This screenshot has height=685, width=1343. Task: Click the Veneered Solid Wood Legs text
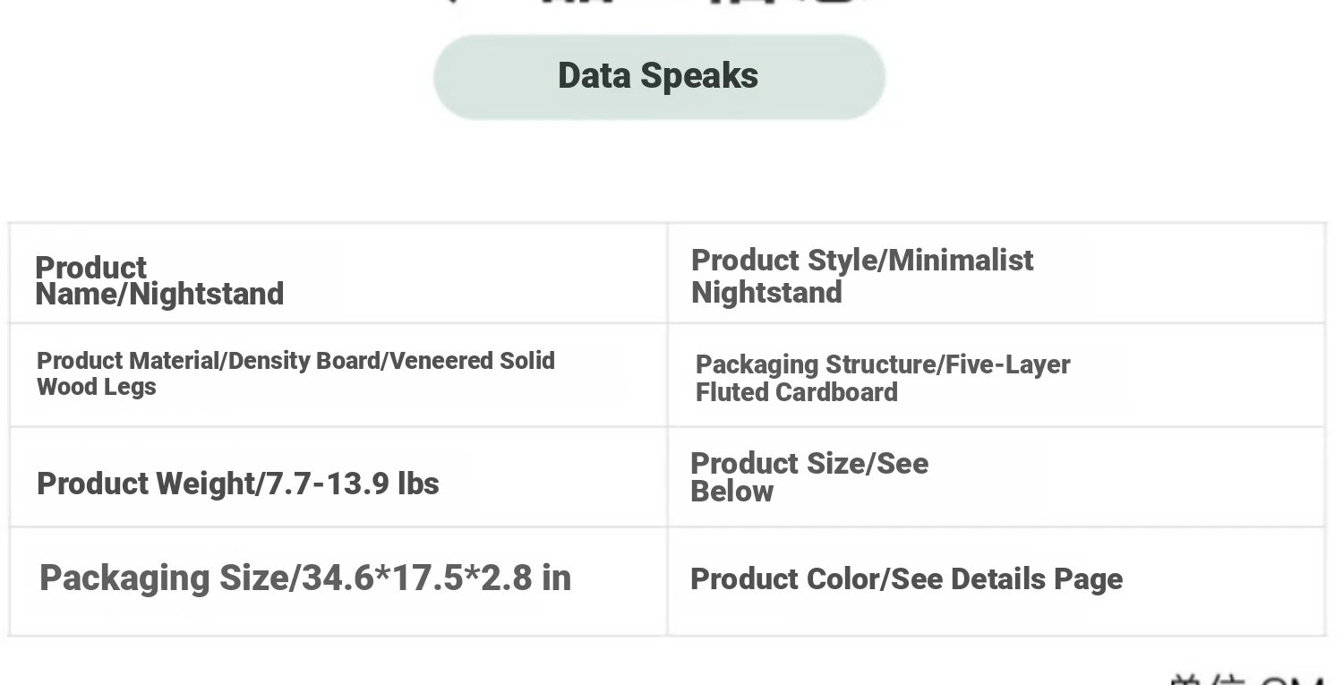pyautogui.click(x=295, y=373)
